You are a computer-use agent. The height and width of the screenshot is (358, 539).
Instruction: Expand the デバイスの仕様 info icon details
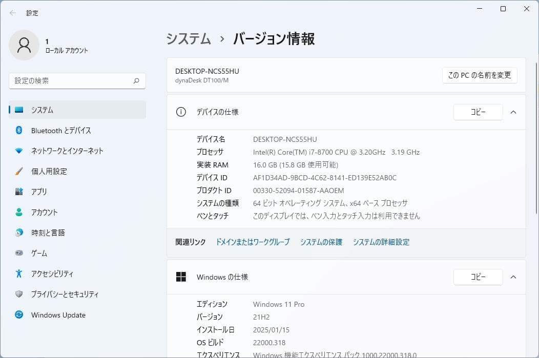(x=181, y=112)
